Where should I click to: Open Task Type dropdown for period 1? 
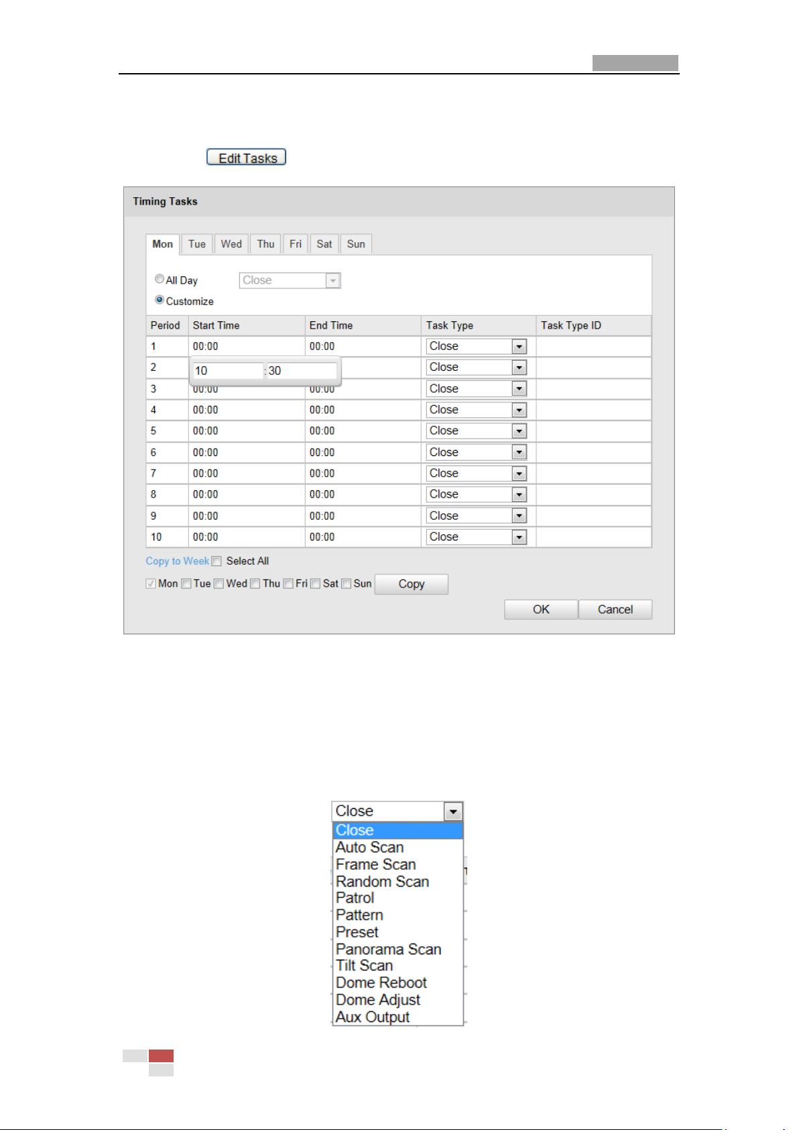(477, 346)
